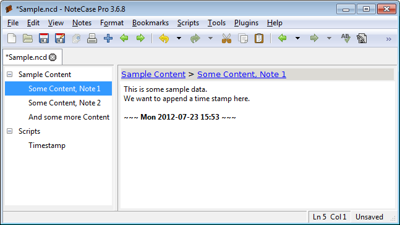Run spell check with the ABC checkmark icon
This screenshot has height=225, width=400.
coord(346,38)
